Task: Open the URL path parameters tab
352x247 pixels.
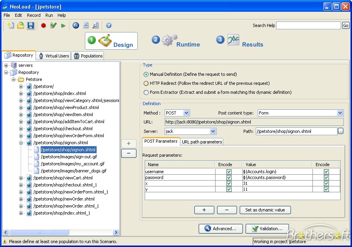Action: [201, 142]
